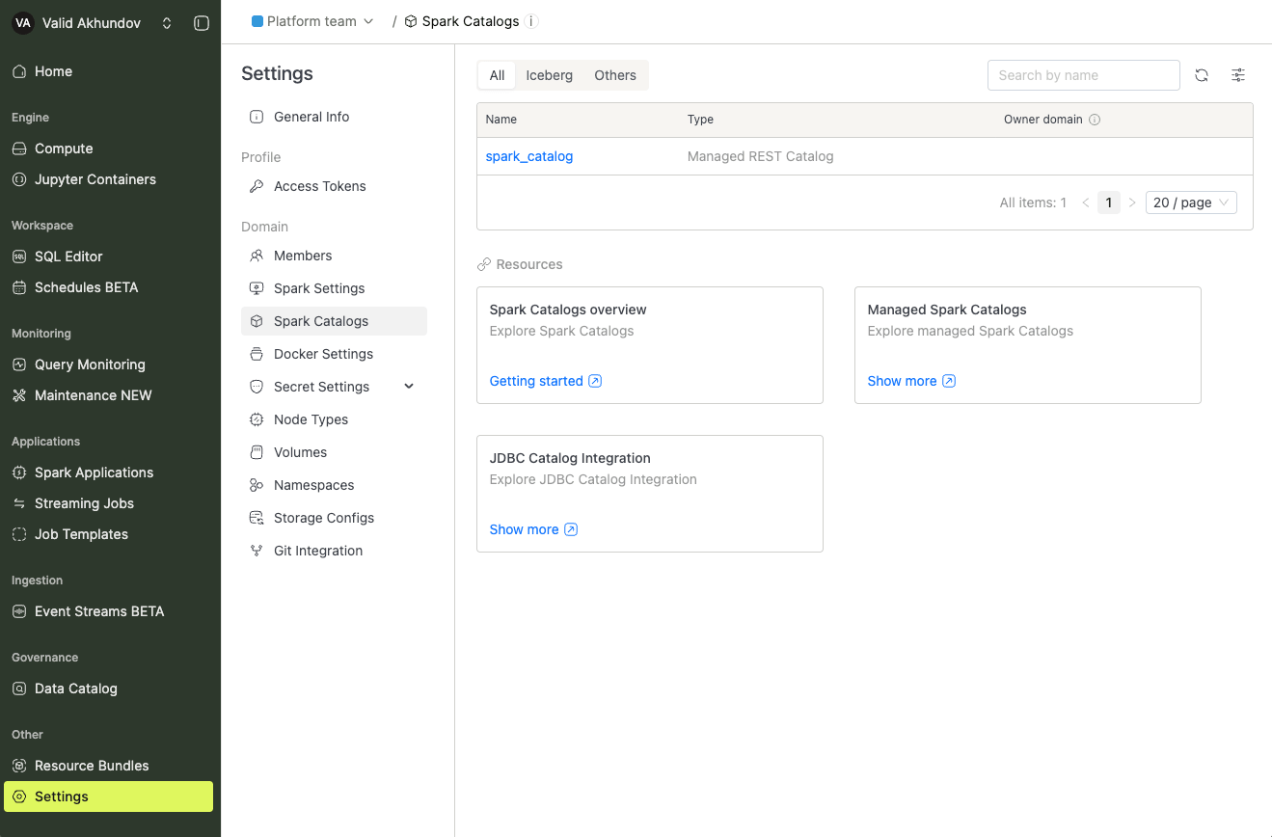Collapse the sidebar with the panel icon
Viewport: 1272px width, 837px height.
202,23
